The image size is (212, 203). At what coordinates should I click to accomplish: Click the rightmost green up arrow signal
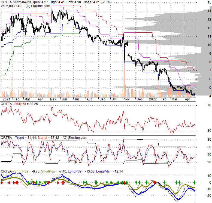pyautogui.click(x=194, y=183)
